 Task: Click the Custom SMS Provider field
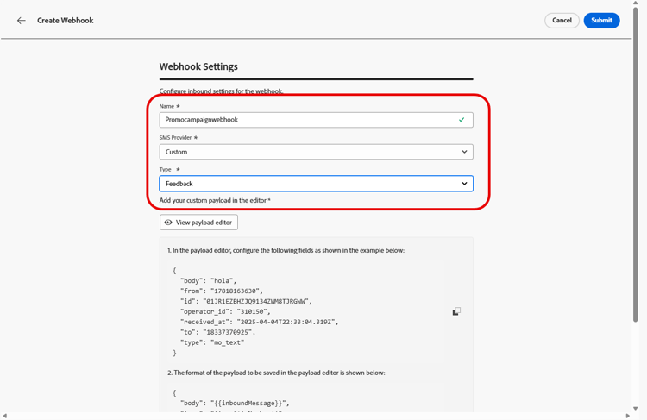tap(316, 152)
